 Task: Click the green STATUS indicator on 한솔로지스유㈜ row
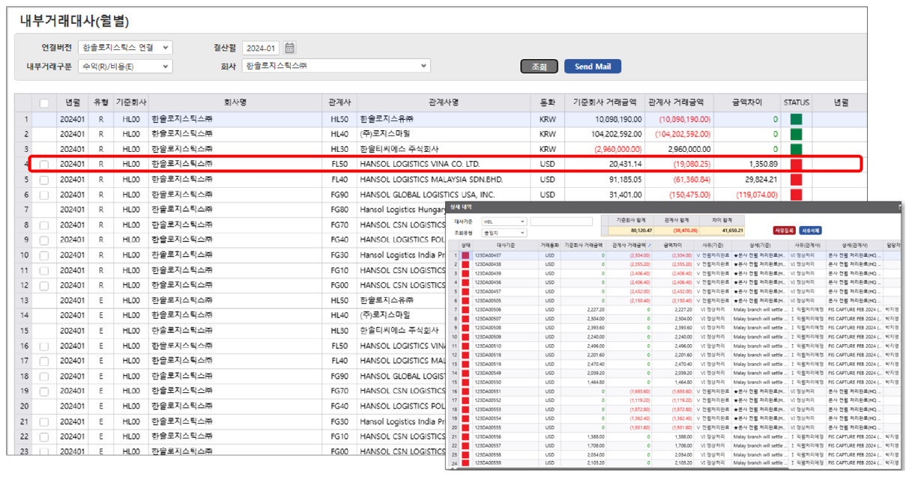(x=797, y=120)
